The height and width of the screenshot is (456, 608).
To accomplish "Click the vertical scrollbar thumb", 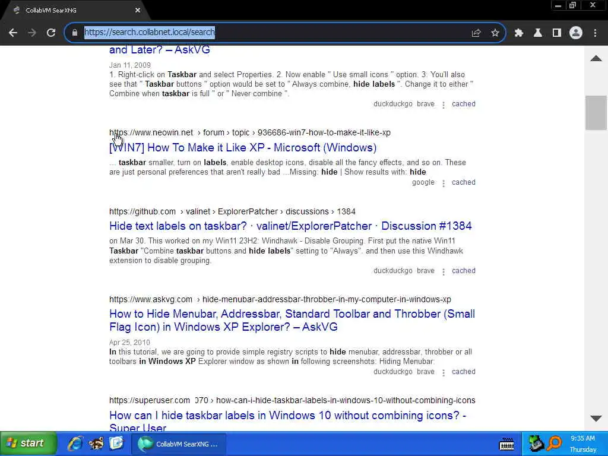I will 596,112.
